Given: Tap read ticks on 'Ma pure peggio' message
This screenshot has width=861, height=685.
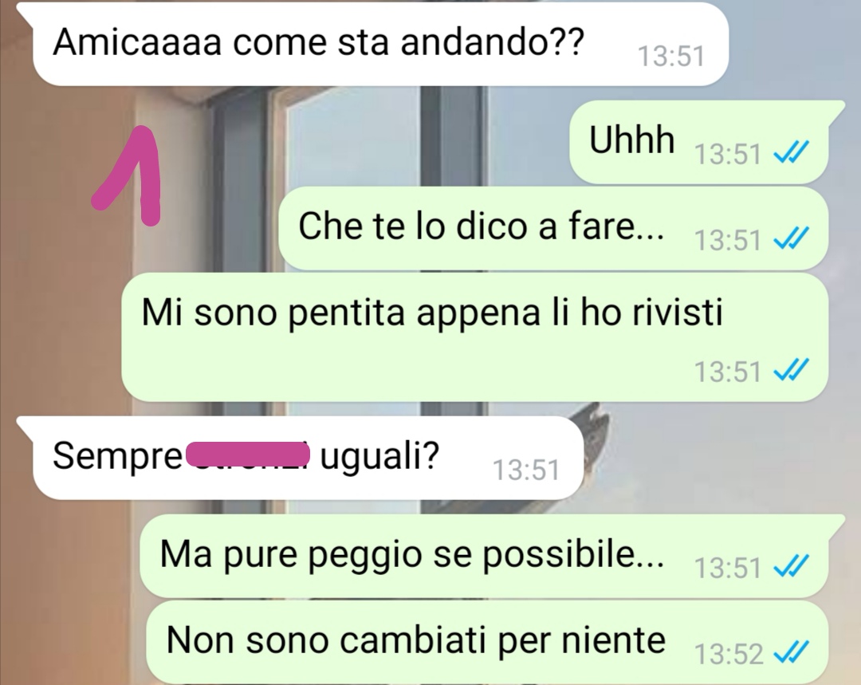Looking at the screenshot, I should point(791,566).
